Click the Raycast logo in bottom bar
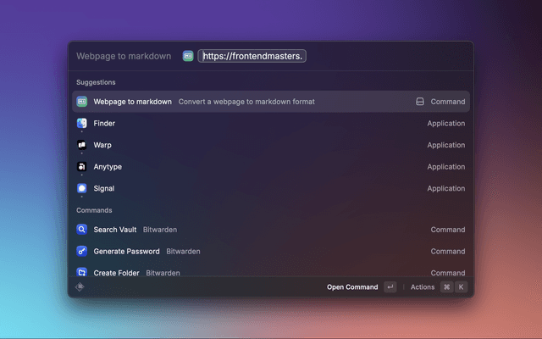 (x=80, y=287)
